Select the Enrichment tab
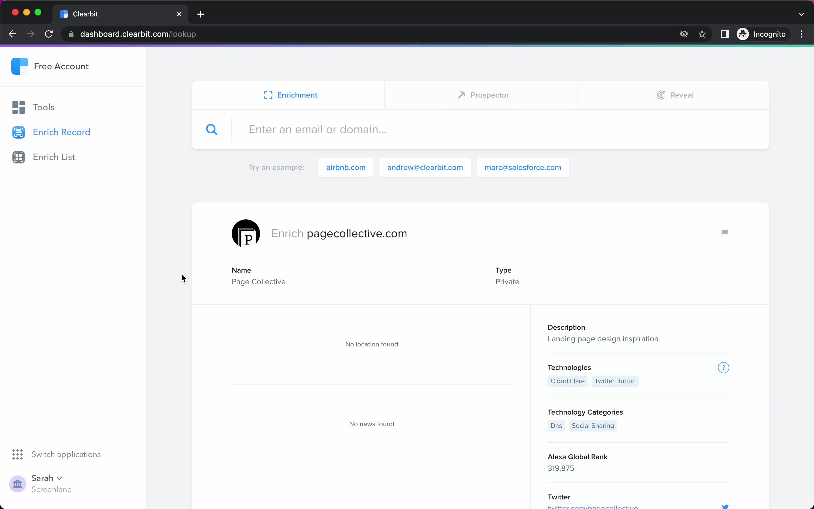Screen dimensions: 814x509 [x=290, y=95]
